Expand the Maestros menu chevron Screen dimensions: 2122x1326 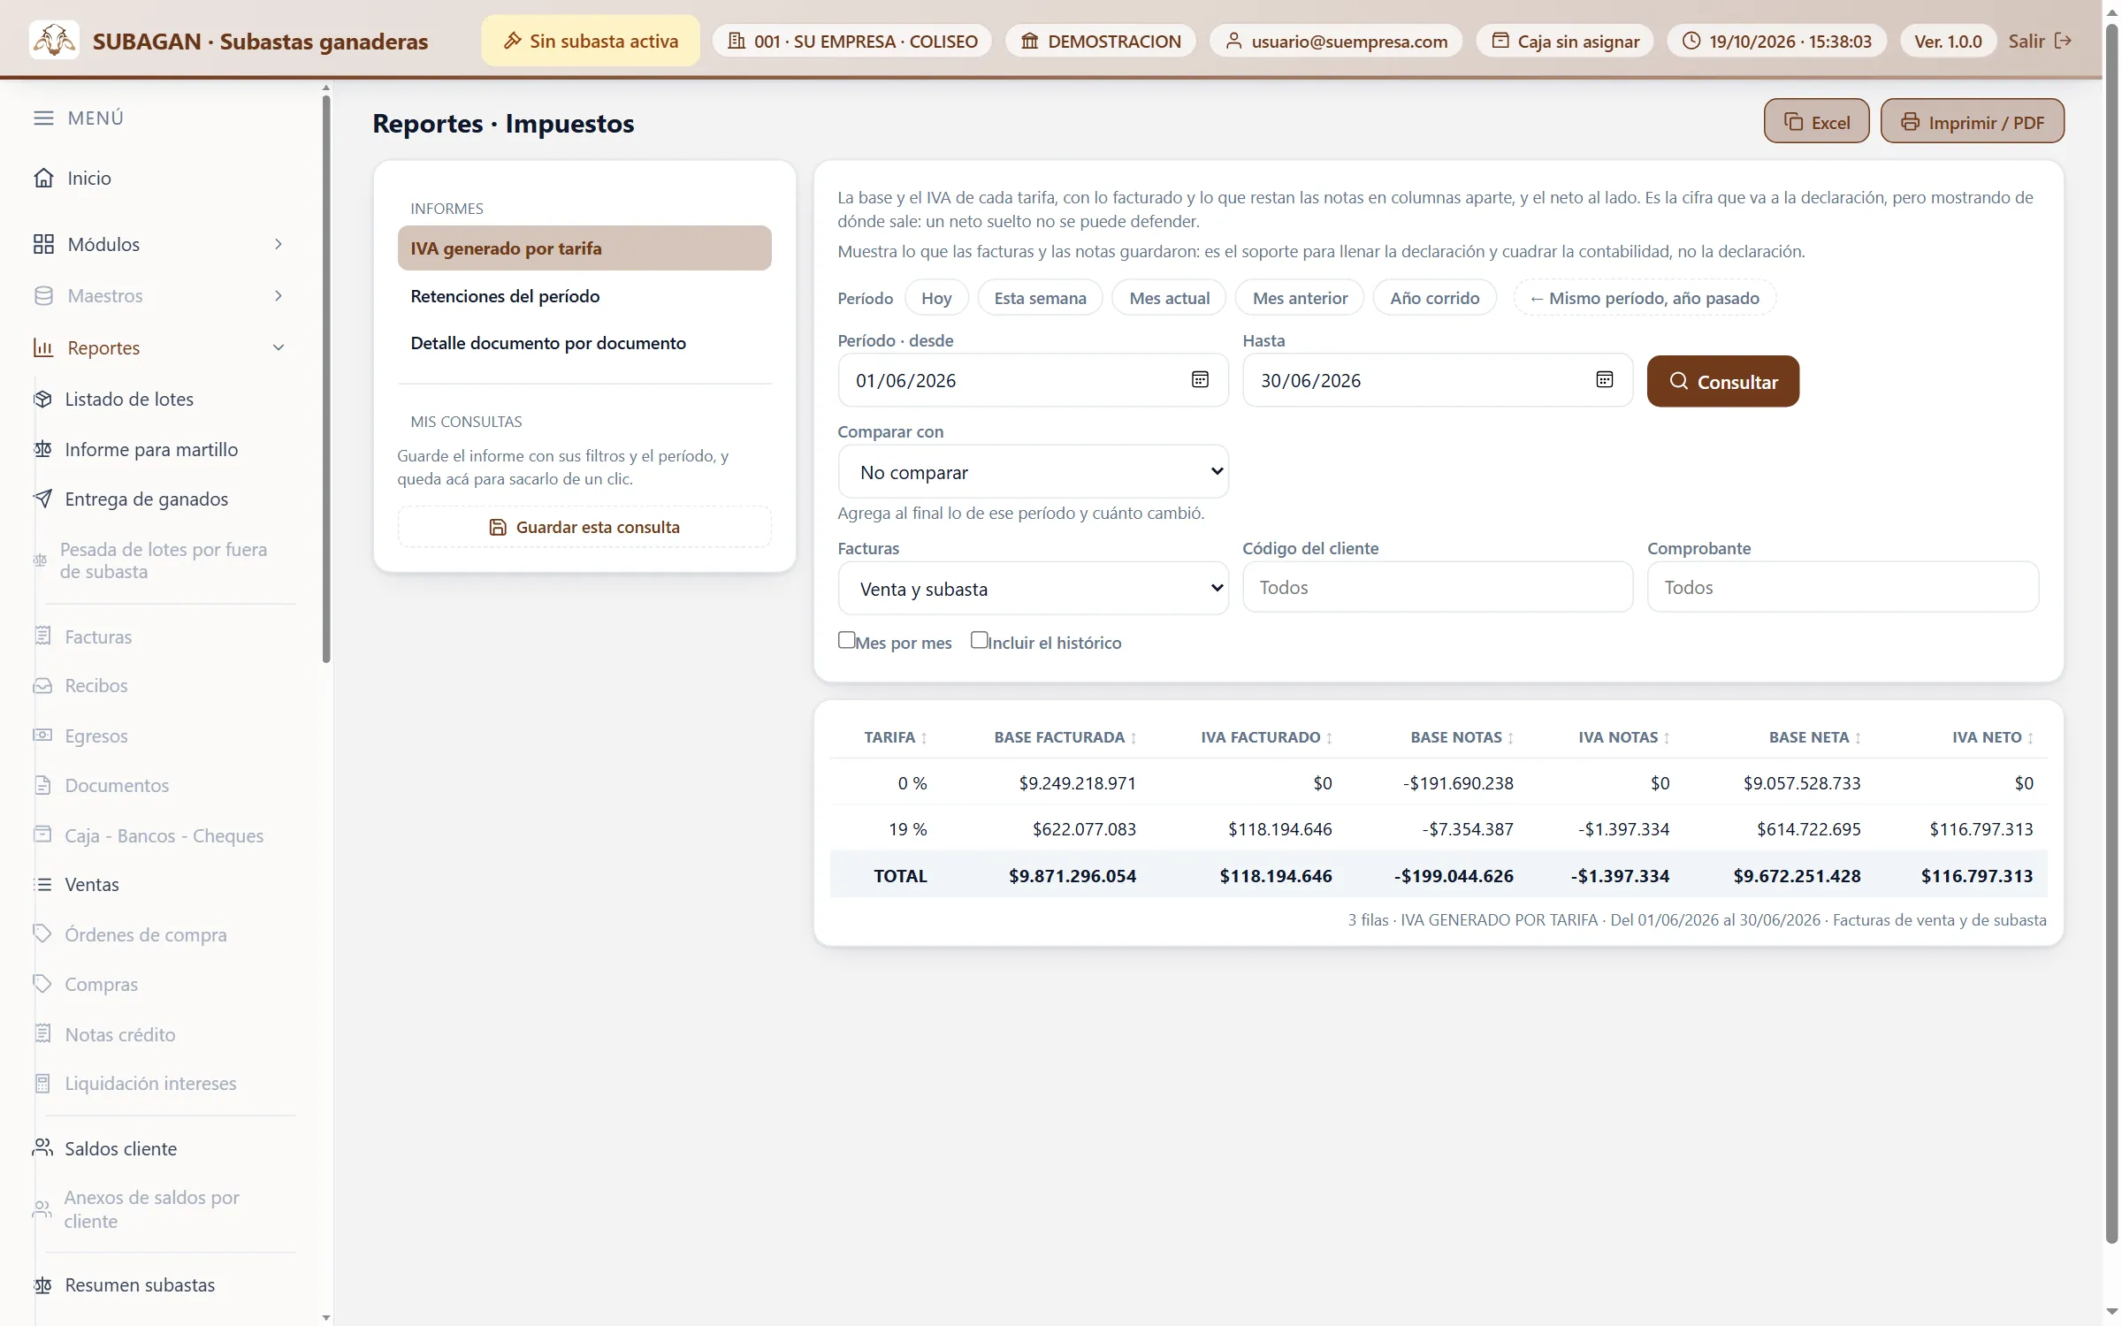coord(279,295)
